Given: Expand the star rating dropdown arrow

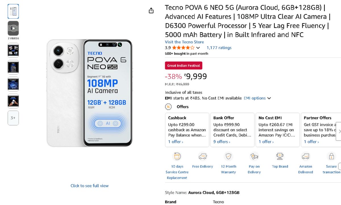Looking at the screenshot, I should [x=198, y=48].
